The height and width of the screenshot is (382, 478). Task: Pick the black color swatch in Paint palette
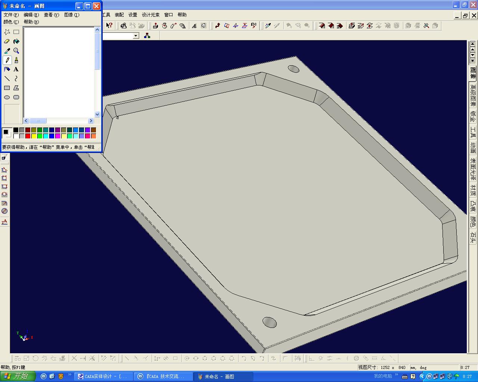16,130
